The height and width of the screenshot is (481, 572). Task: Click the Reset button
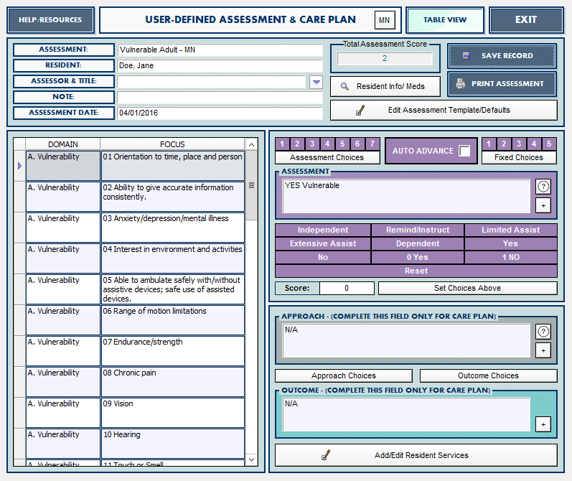(416, 271)
